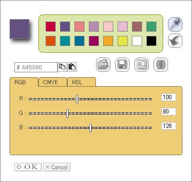Image resolution: width=192 pixels, height=182 pixels.
Task: Save palette using floppy disk icon
Action: point(122,65)
